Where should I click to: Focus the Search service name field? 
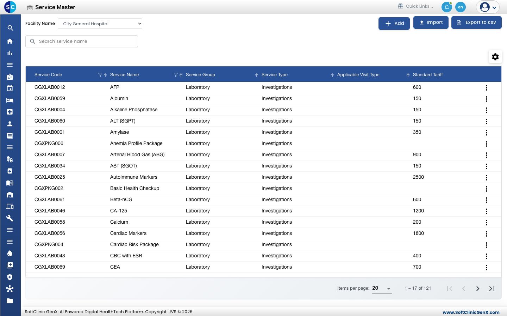coord(82,41)
